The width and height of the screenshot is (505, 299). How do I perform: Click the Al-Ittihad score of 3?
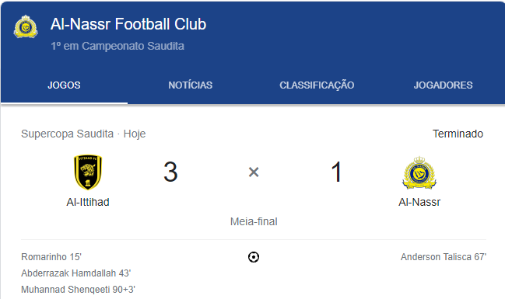point(170,172)
